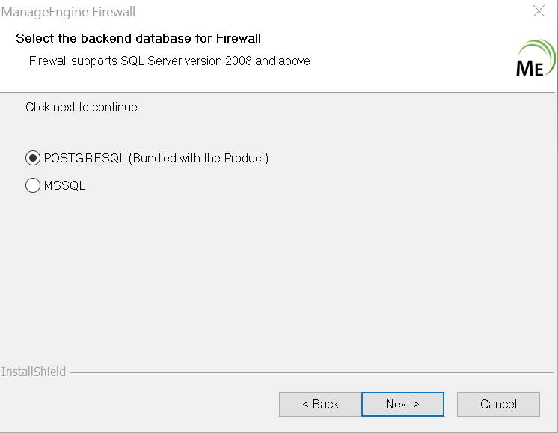
Task: Click the "Select the backend database" heading
Action: pos(138,38)
